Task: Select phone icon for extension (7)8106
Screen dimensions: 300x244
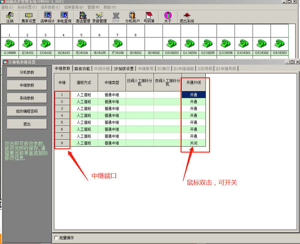Action: point(118,43)
